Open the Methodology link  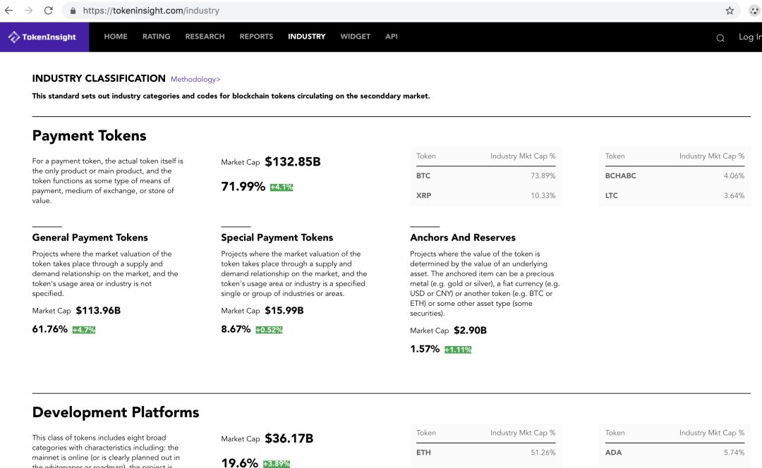(x=195, y=79)
